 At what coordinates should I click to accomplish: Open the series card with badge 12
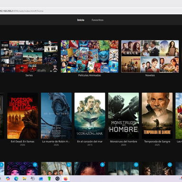(123, 169)
